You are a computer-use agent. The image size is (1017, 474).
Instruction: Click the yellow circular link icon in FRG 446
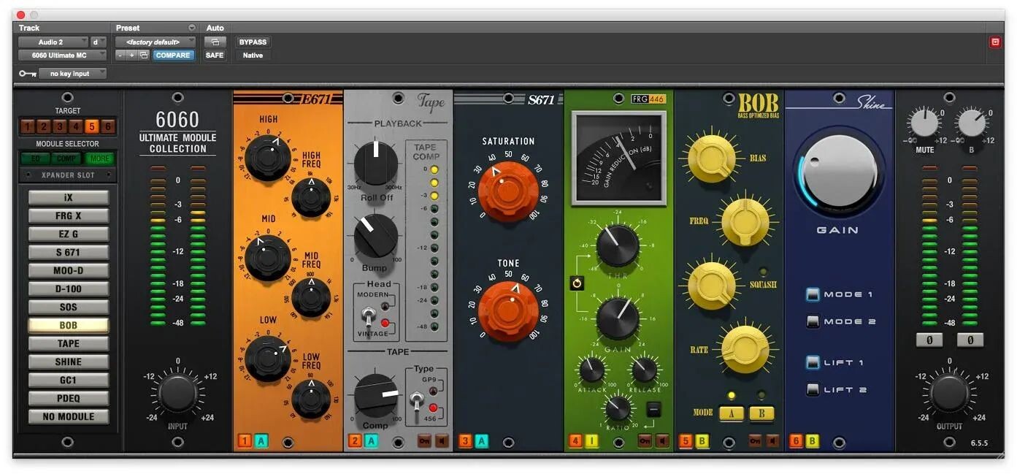[x=577, y=283]
